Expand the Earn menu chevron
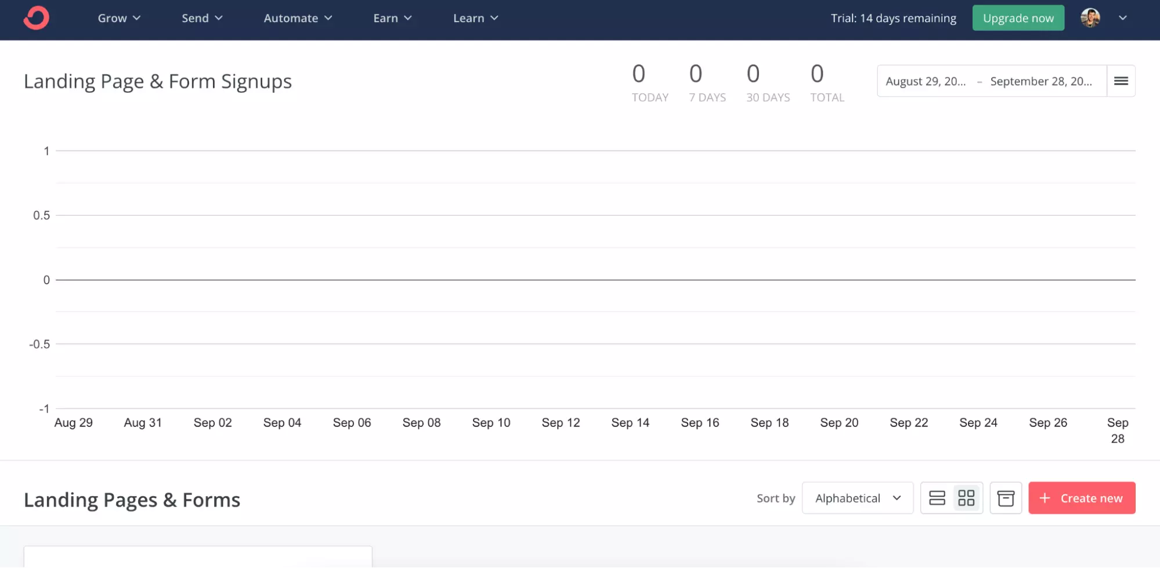The image size is (1160, 568). tap(408, 18)
